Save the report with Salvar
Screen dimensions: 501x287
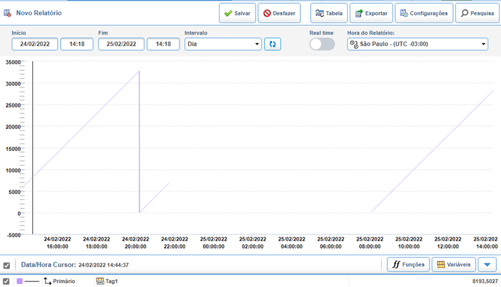tap(237, 13)
